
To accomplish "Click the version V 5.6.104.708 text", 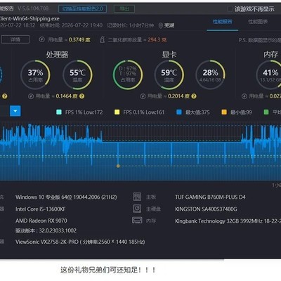I will click(33, 8).
